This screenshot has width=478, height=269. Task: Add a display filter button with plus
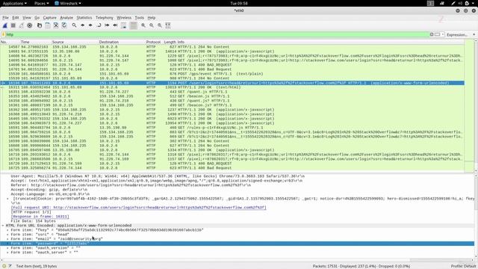[x=474, y=34]
